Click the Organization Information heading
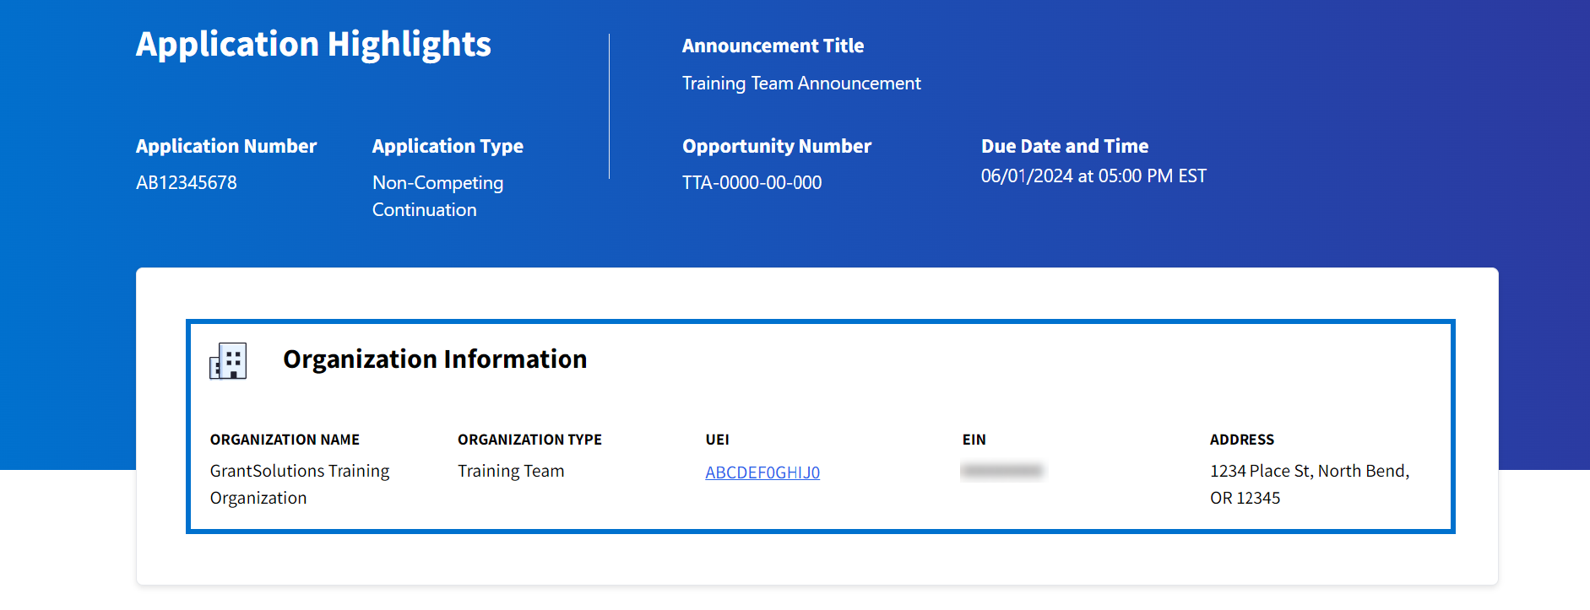This screenshot has width=1590, height=610. (434, 359)
